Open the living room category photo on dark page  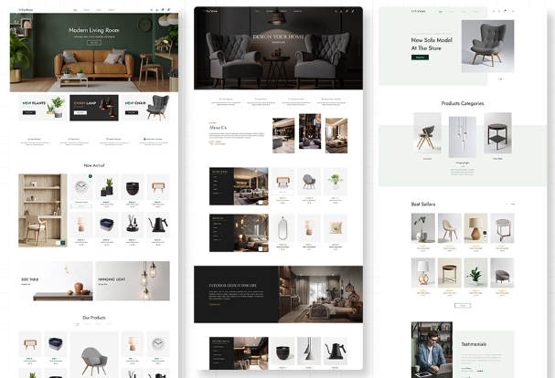coord(251,186)
